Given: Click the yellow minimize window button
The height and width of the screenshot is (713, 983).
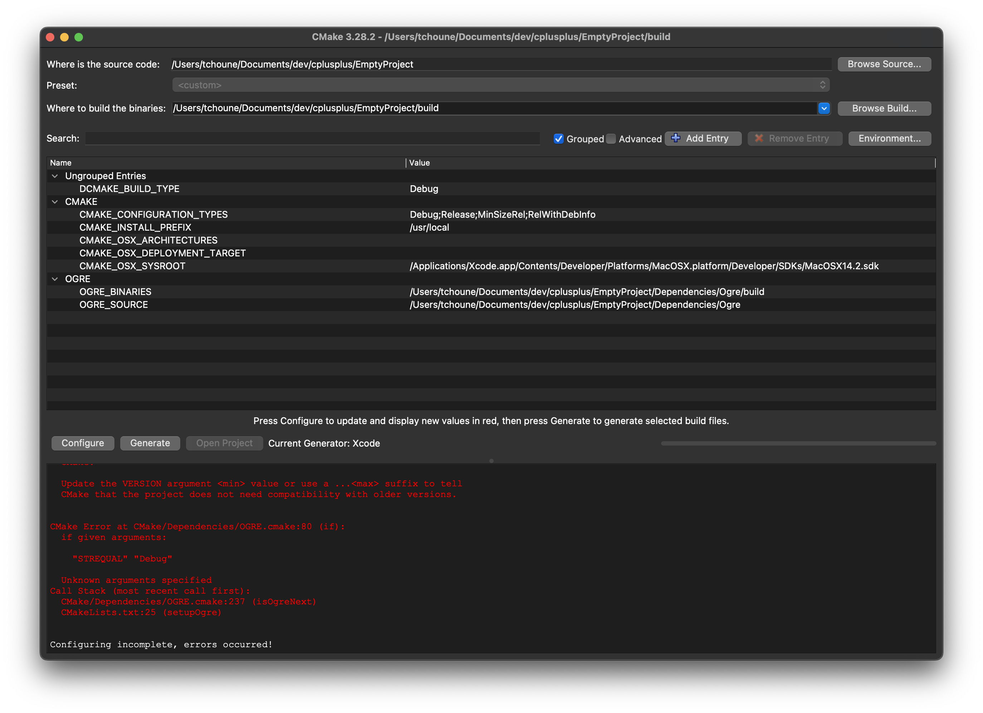Looking at the screenshot, I should tap(65, 37).
